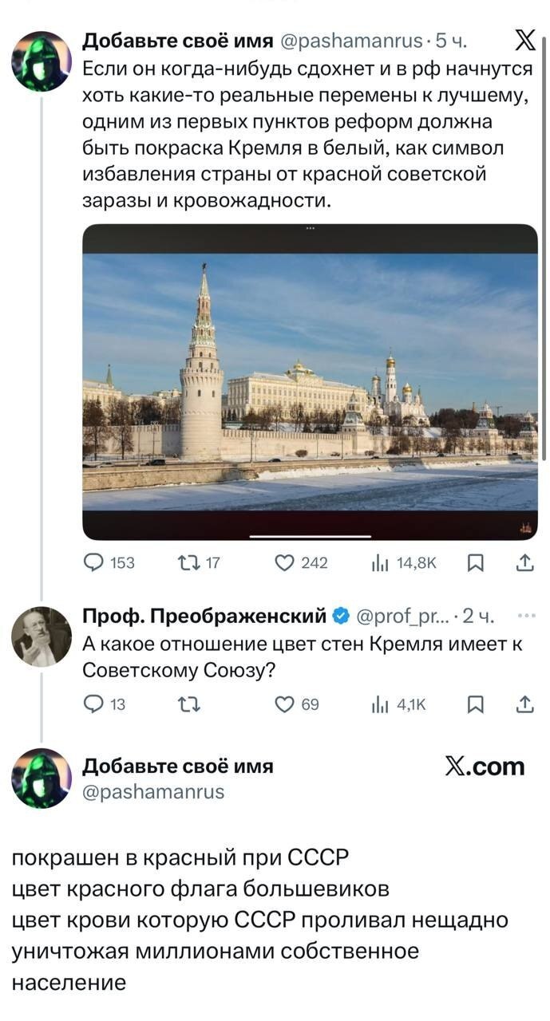This screenshot has height=1021, width=550.
Task: Open the X logo on first tweet
Action: [x=524, y=40]
